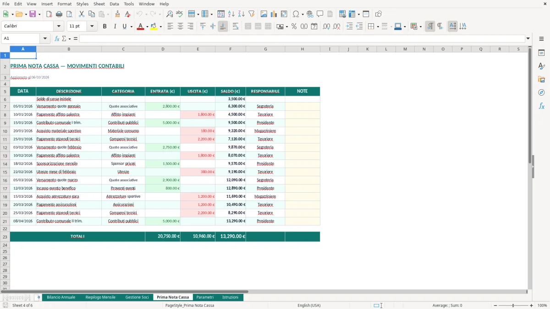Open the Background Color dropdown arrow

(x=160, y=27)
